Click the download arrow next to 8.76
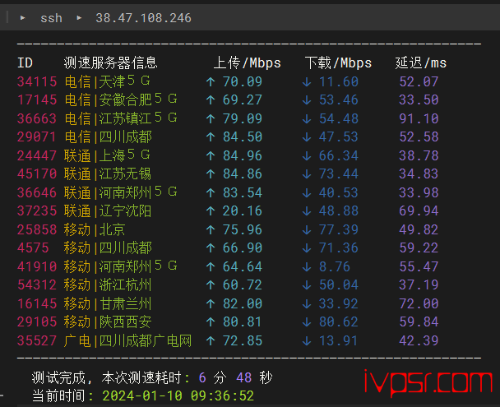500x407 pixels. tap(307, 266)
